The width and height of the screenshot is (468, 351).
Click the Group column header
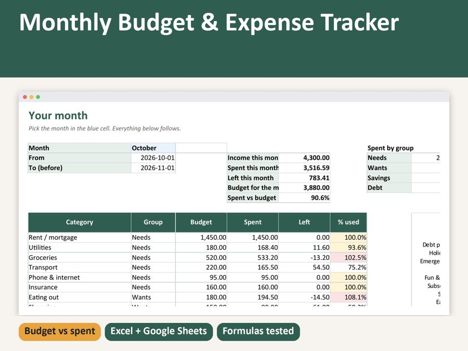(x=153, y=223)
